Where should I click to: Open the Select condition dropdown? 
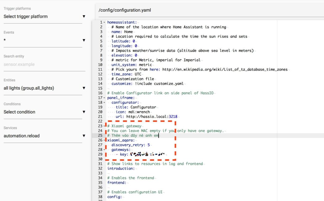pos(45,112)
